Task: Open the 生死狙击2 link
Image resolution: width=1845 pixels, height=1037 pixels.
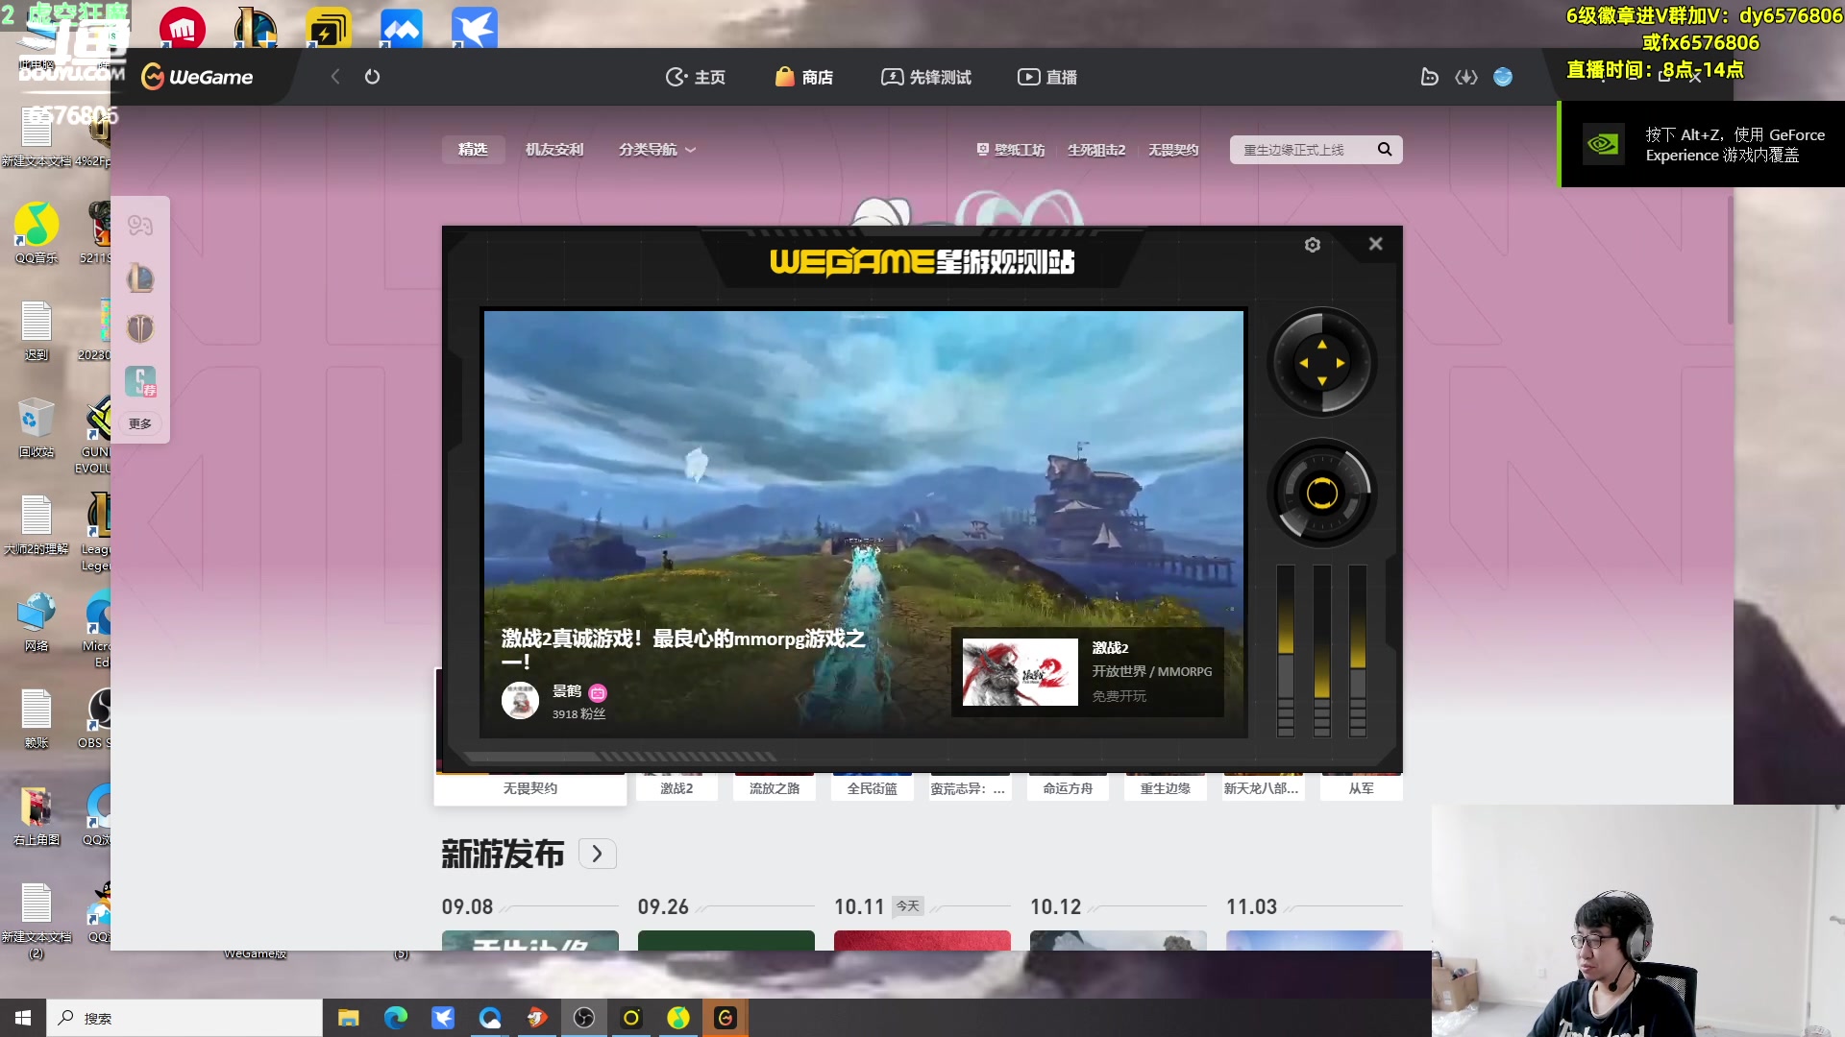Action: tap(1096, 150)
